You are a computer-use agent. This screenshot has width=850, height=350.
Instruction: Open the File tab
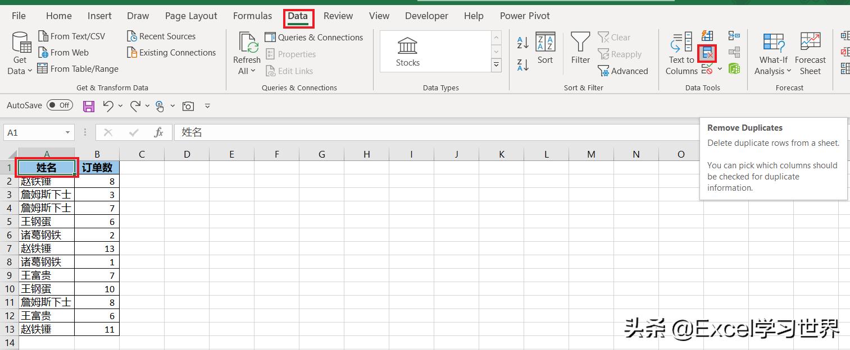tap(19, 16)
